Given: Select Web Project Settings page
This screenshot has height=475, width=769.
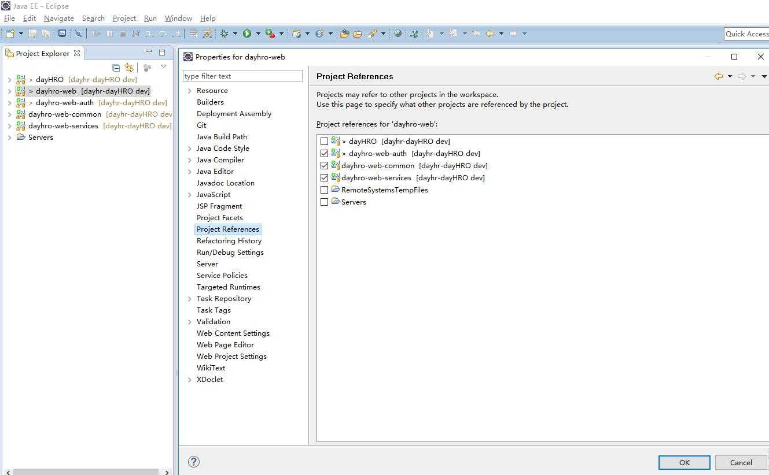Looking at the screenshot, I should 231,357.
